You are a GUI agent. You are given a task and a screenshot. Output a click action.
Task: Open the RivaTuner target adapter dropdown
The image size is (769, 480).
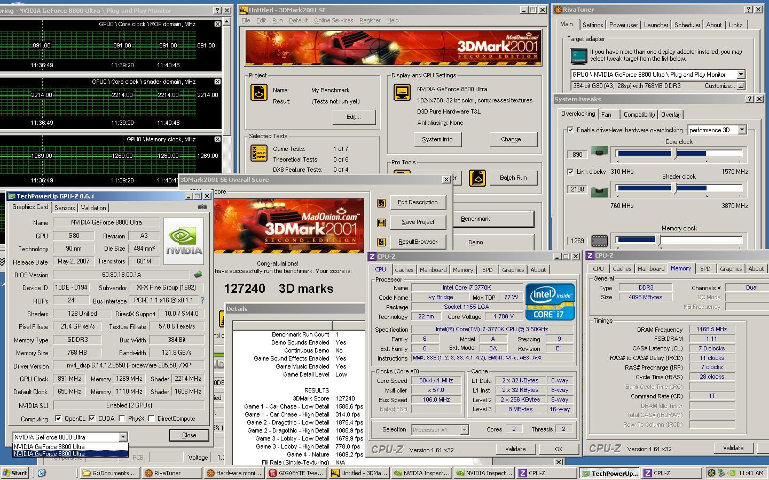point(741,75)
